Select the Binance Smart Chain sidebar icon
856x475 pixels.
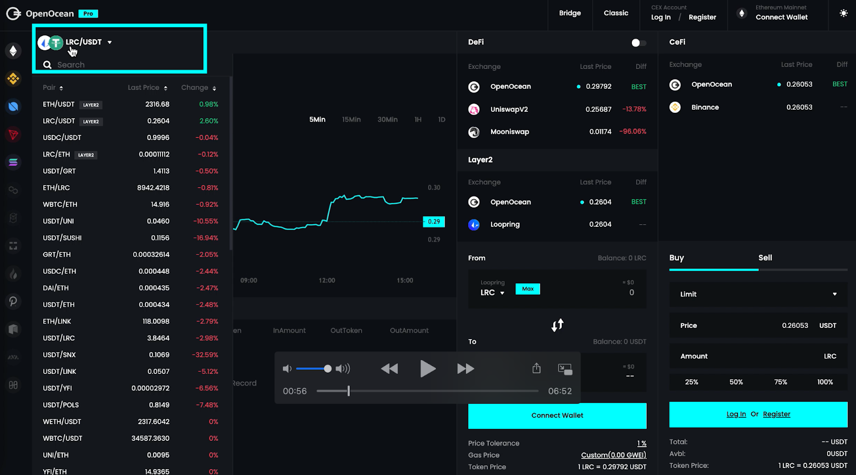[13, 79]
